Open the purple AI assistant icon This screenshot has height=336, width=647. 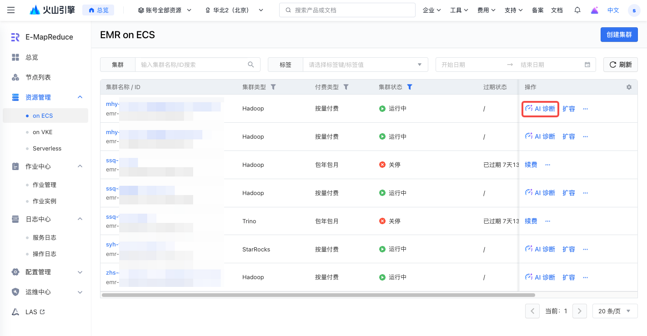click(595, 10)
